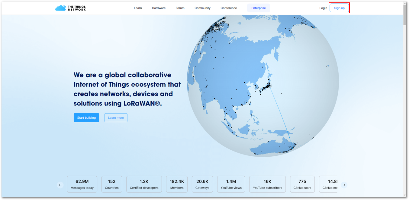Click the scrollbar down arrow

pyautogui.click(x=405, y=195)
